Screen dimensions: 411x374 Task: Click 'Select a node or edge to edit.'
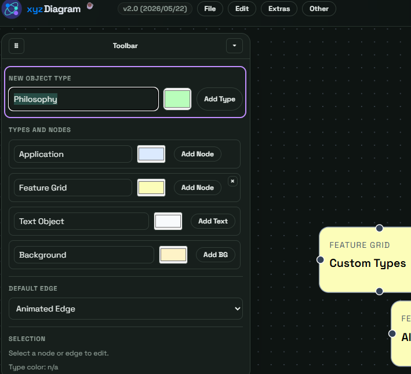tap(59, 353)
